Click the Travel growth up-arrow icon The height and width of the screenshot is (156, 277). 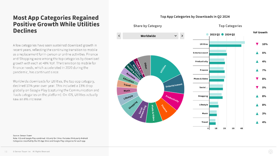click(257, 122)
